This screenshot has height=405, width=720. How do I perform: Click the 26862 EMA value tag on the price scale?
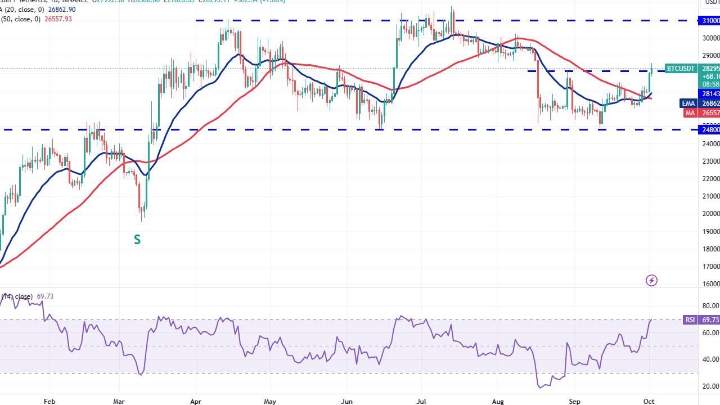tap(710, 103)
